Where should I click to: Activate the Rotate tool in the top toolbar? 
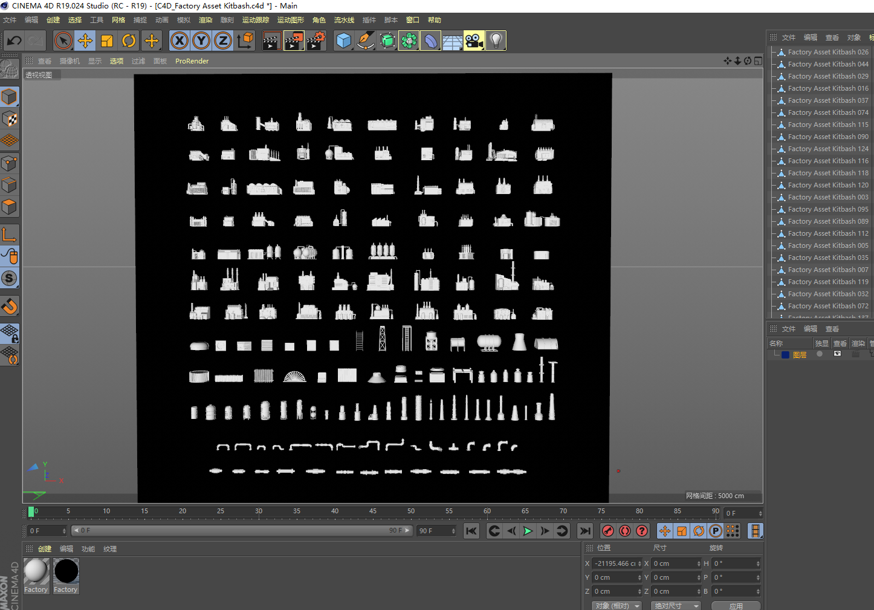[129, 41]
